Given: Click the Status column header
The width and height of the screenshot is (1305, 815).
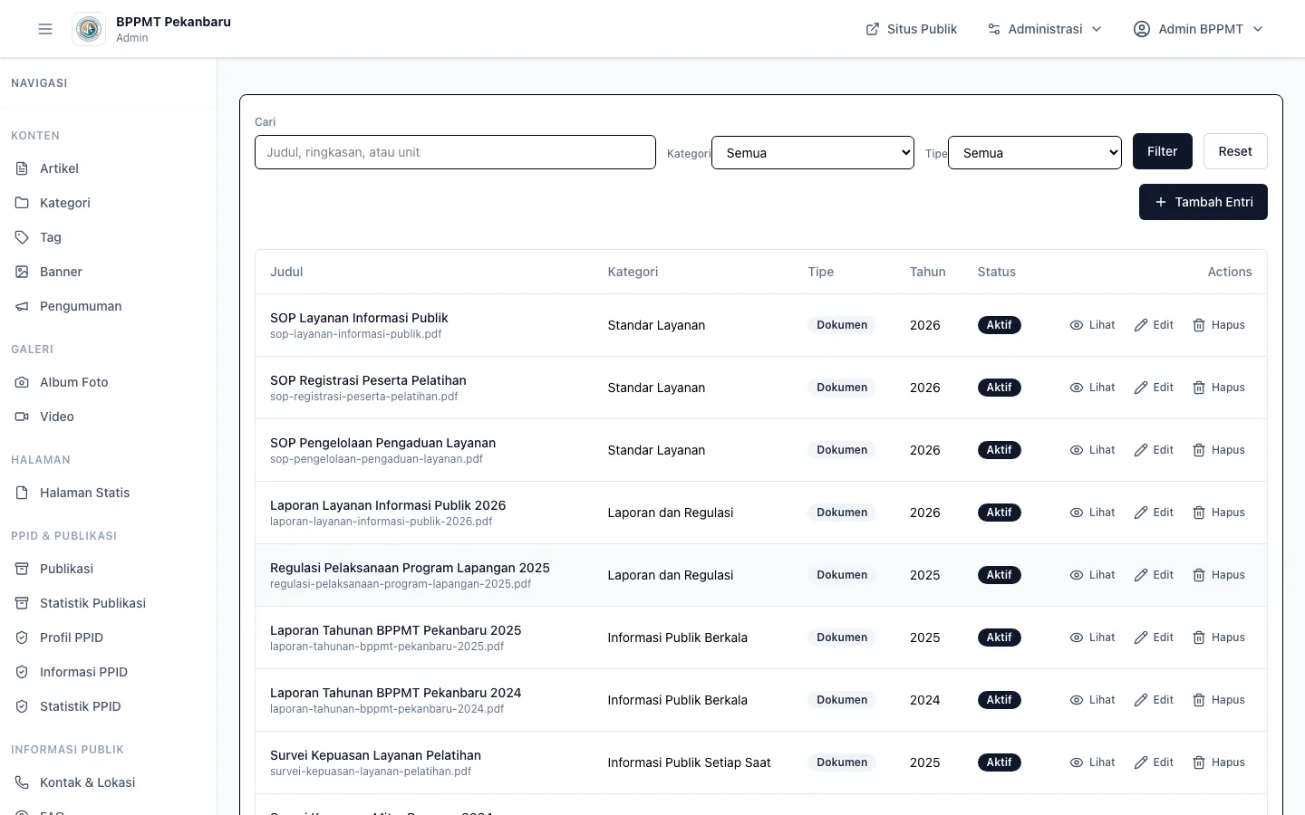Looking at the screenshot, I should click(996, 272).
